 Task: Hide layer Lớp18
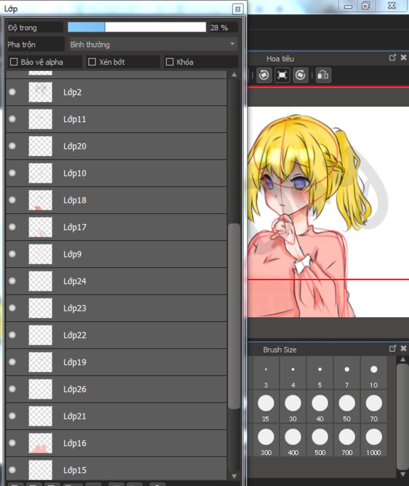tap(12, 200)
